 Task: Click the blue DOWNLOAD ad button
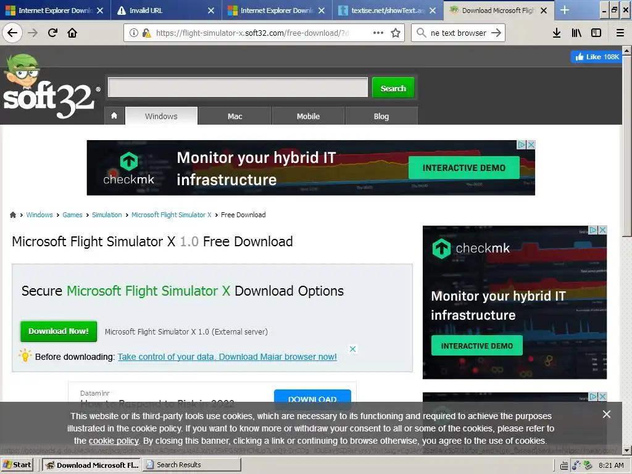(312, 399)
